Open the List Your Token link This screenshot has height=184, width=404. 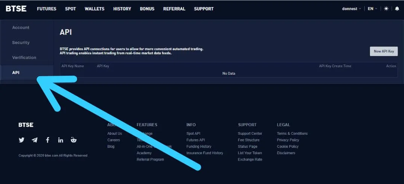250,153
